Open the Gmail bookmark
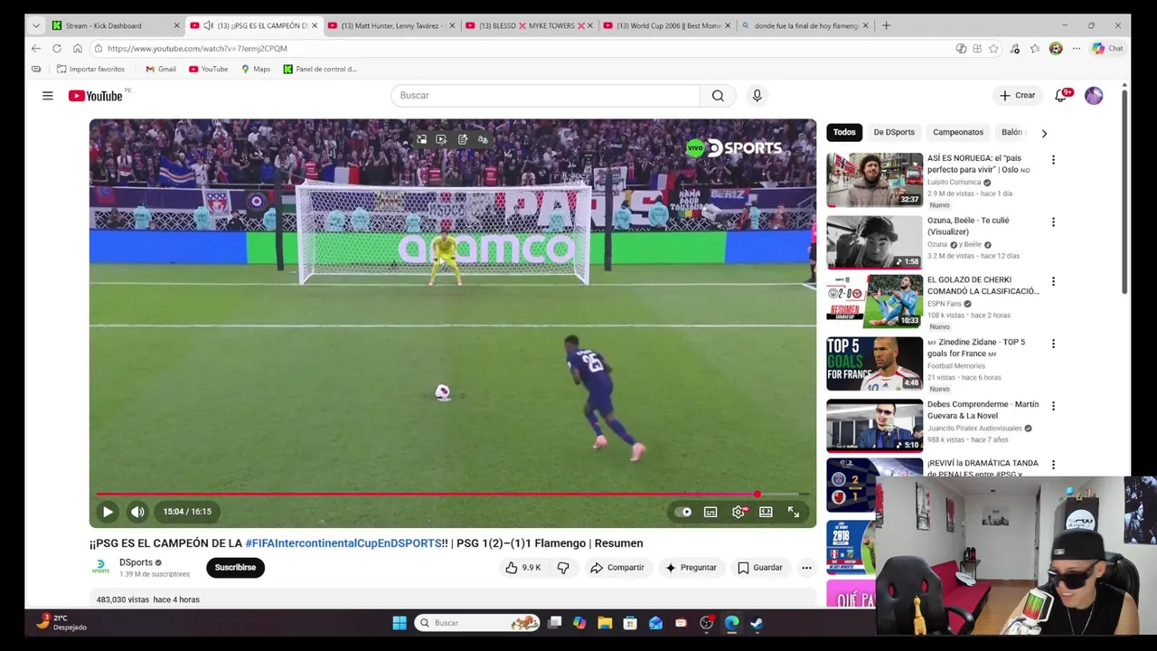 [x=161, y=69]
